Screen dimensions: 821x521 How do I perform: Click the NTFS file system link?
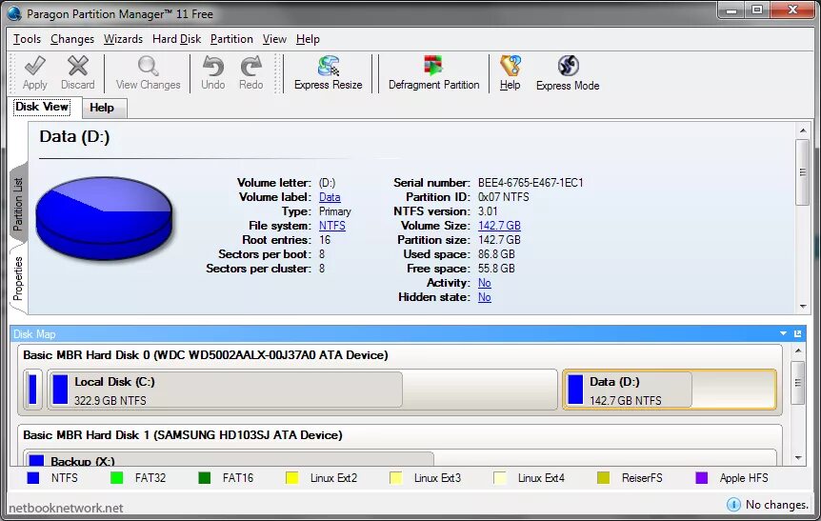pyautogui.click(x=332, y=225)
